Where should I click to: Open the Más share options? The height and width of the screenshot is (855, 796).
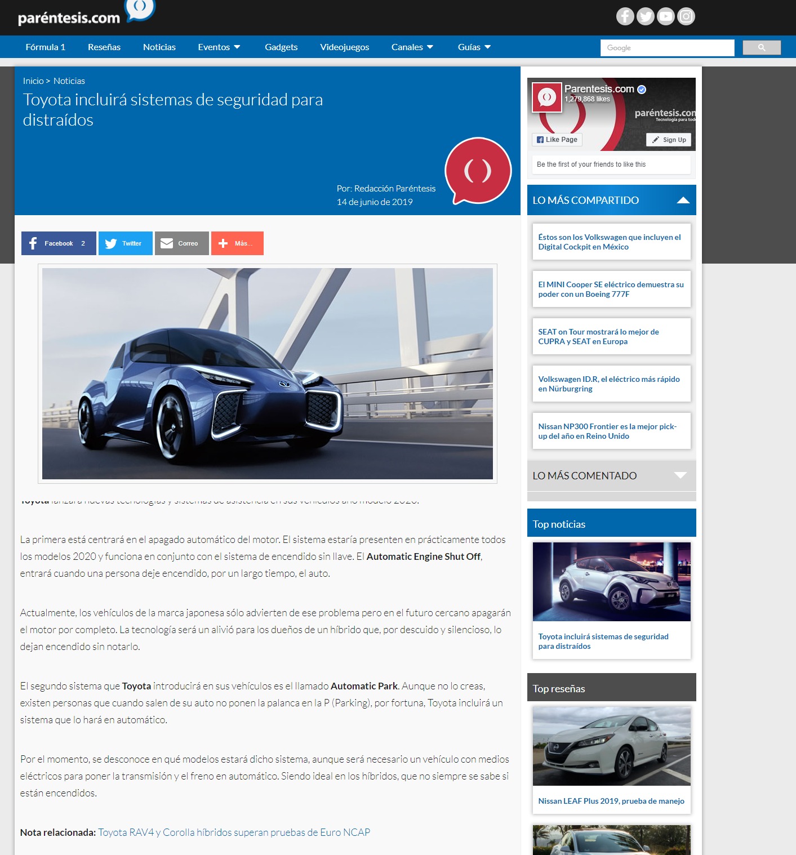pos(237,243)
